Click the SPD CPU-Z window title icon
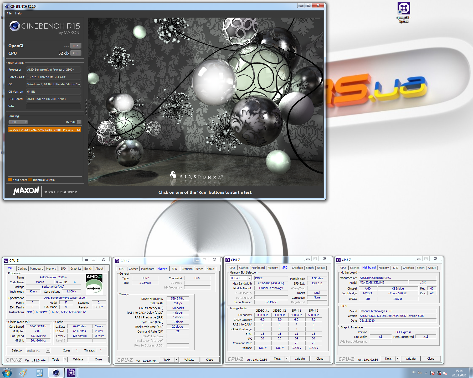The image size is (473, 378). click(x=228, y=260)
